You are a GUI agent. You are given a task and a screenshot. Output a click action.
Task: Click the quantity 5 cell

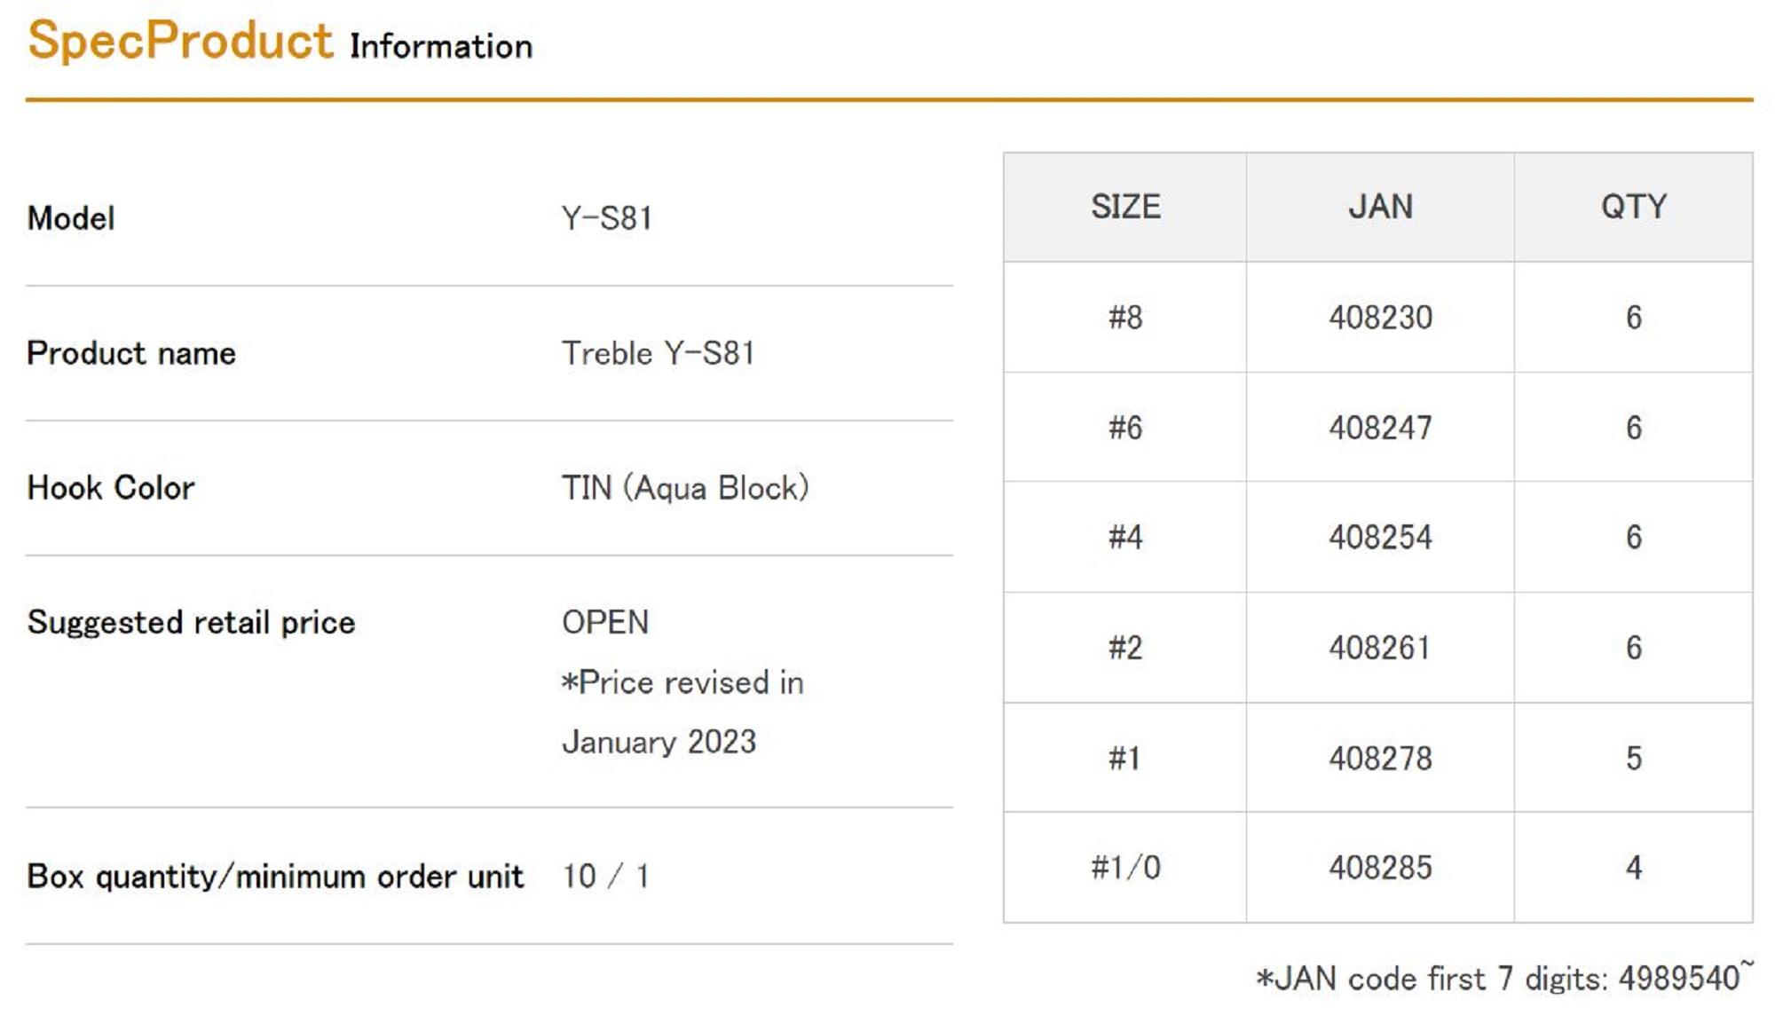coord(1633,758)
